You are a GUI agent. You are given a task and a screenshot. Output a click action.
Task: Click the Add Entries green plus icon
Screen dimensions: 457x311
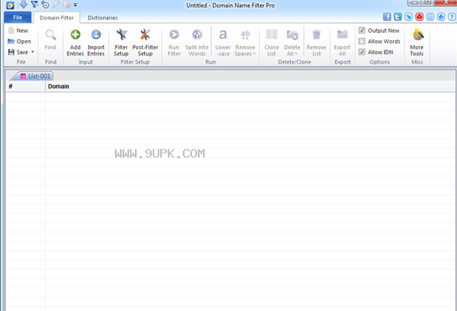point(75,34)
